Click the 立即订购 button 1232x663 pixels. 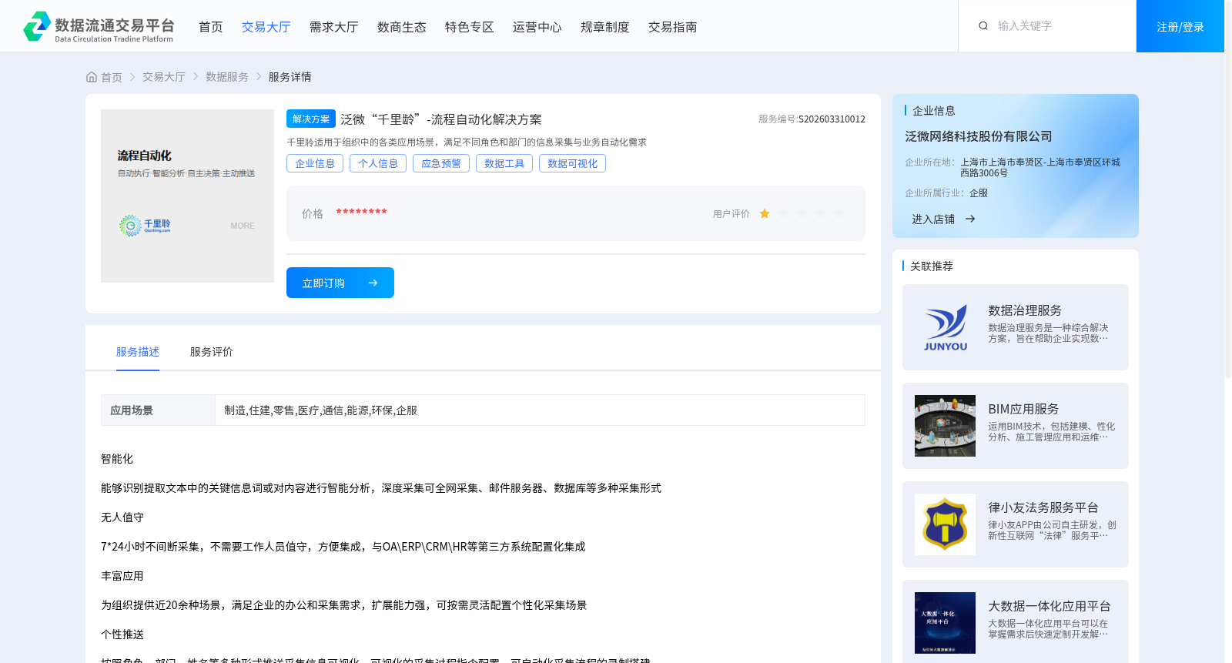340,283
